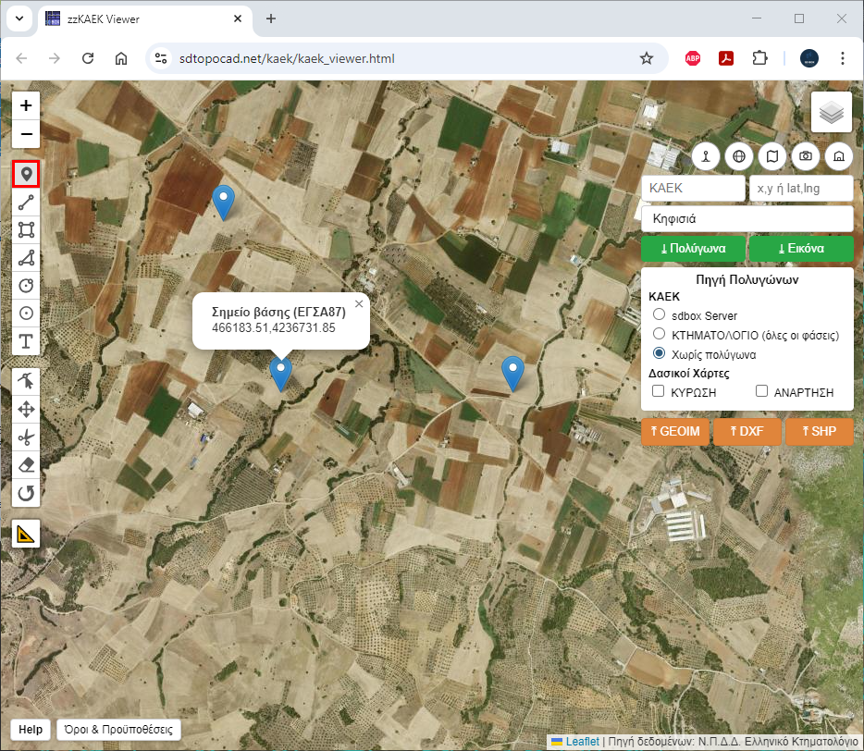The width and height of the screenshot is (864, 751).
Task: Select the scissors cut tool
Action: coord(26,437)
